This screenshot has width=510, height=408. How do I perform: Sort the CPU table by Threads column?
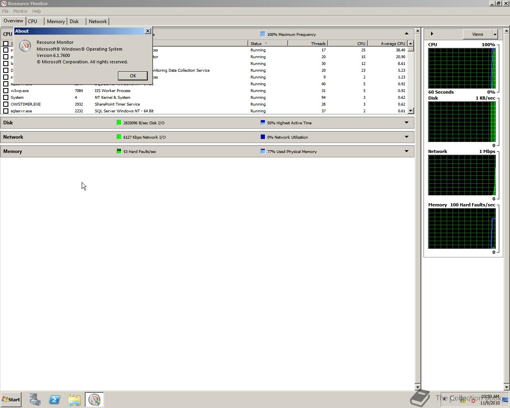308,43
